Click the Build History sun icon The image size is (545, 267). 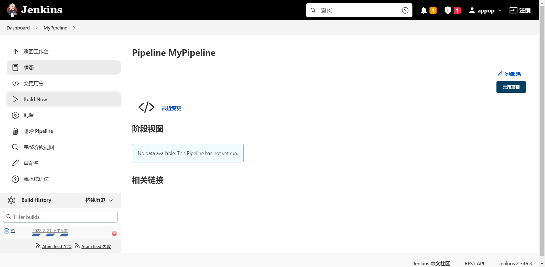(x=11, y=200)
